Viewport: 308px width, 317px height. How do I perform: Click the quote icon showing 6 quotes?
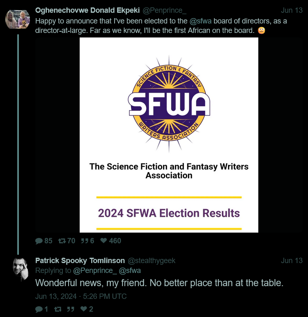pyautogui.click(x=85, y=241)
